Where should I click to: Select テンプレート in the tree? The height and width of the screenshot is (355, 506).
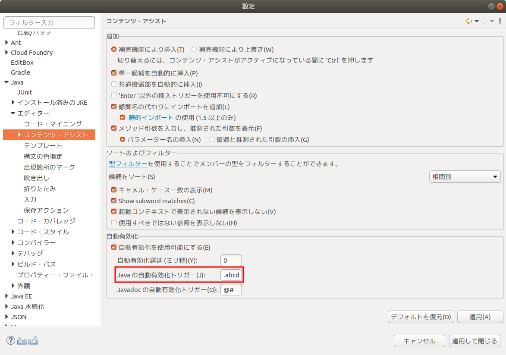coord(43,146)
